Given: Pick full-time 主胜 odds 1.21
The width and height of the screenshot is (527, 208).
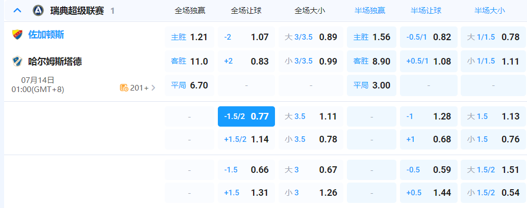Looking at the screenshot, I should coord(189,37).
